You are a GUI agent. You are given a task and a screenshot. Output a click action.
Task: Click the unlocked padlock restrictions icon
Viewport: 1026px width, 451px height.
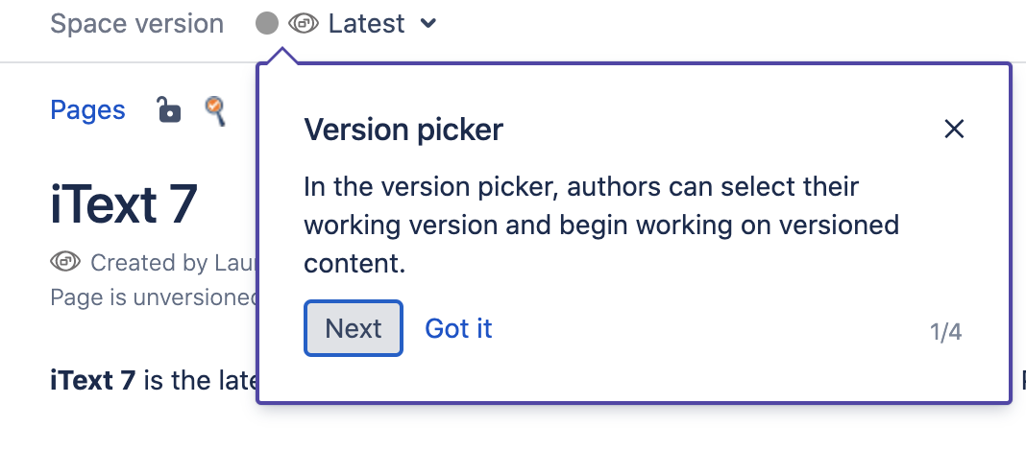click(168, 110)
